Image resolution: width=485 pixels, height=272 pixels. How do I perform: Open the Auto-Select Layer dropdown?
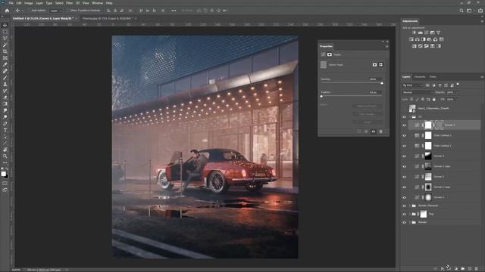tap(55, 11)
